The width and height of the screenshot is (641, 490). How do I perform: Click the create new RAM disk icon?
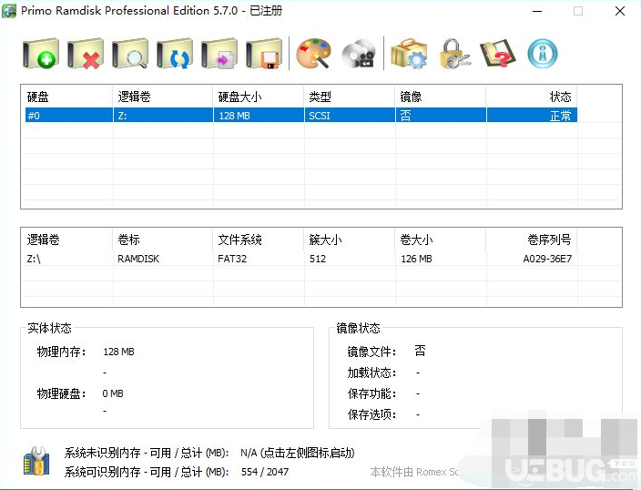tap(41, 54)
